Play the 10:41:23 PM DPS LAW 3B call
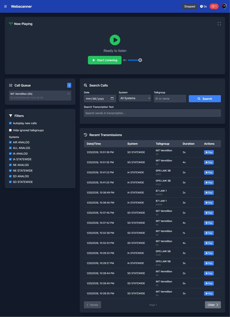Image resolution: width=230 pixels, height=317 pixels. tap(209, 173)
